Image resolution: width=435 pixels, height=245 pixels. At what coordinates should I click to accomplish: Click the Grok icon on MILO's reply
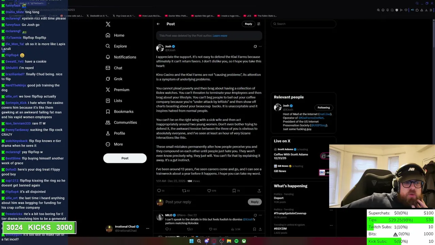point(255,215)
